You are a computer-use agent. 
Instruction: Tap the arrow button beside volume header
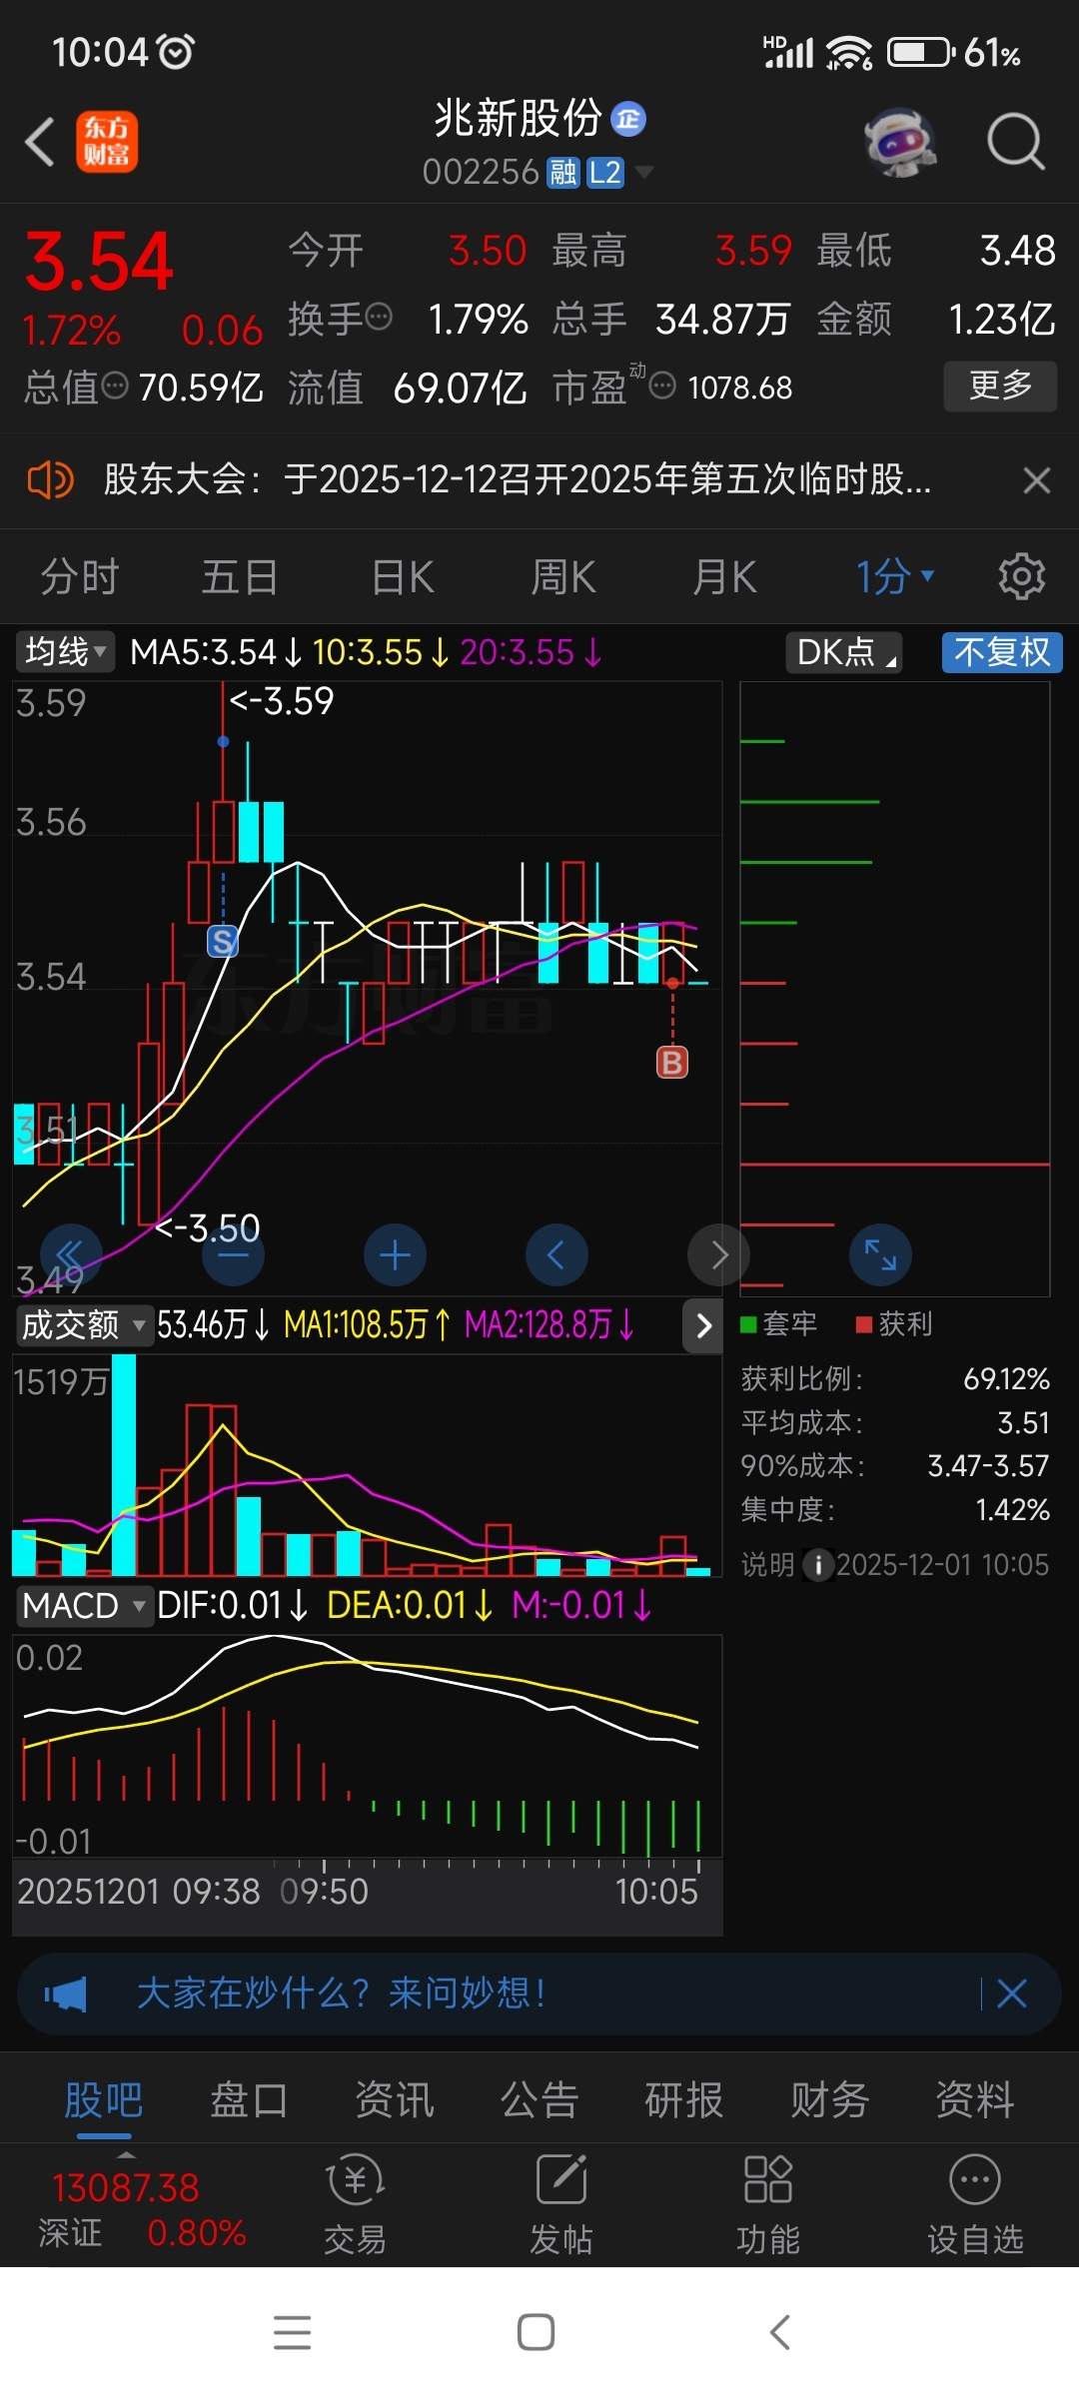[703, 1325]
